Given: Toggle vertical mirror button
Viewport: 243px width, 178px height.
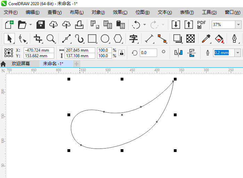Looking at the screenshot, I should tap(192, 53).
